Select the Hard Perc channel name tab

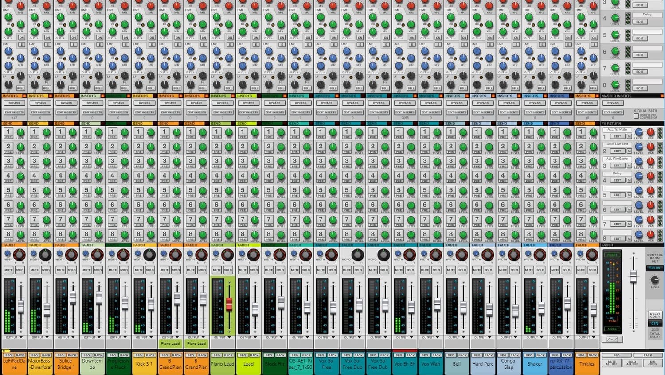point(483,364)
